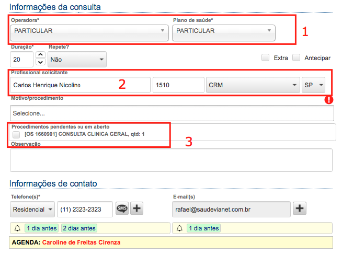
Task: Click the Duração input field
Action: click(21, 59)
